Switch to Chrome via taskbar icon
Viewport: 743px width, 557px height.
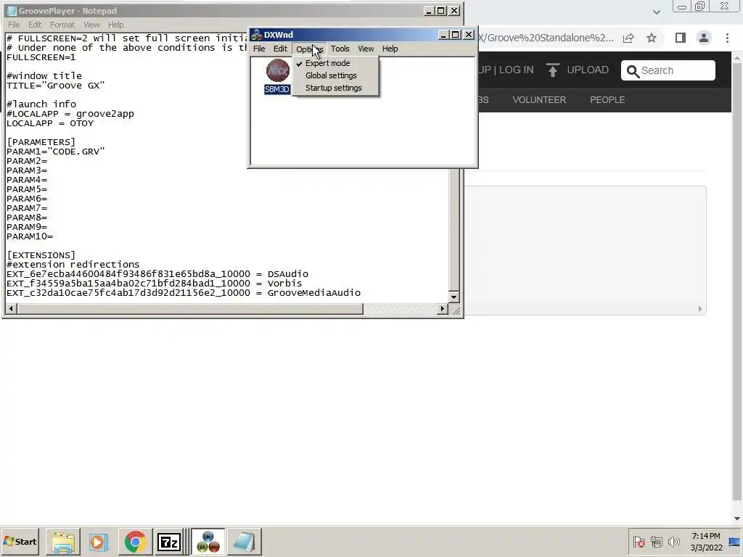coord(135,542)
